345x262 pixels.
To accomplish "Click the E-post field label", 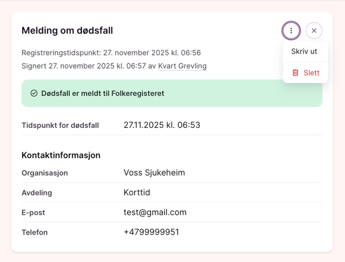I will coord(33,212).
